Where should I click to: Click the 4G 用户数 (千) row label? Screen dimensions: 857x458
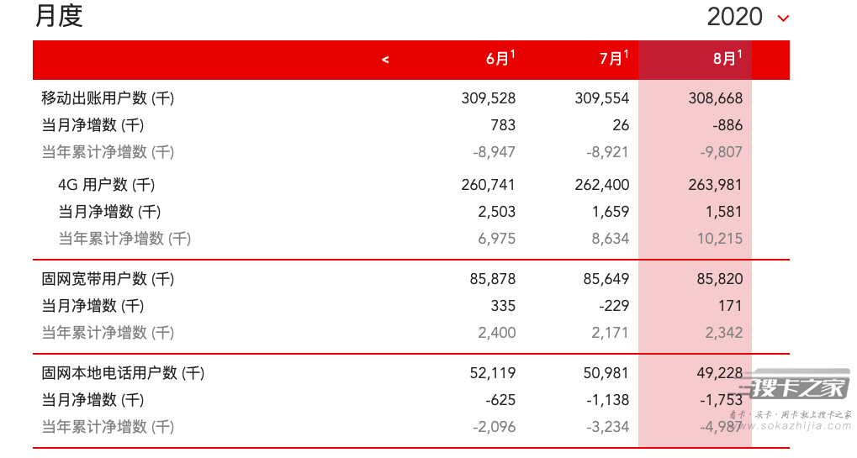pyautogui.click(x=107, y=185)
